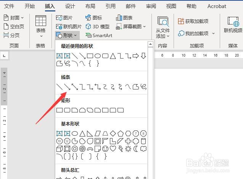Select the cylinder shape in 基本形状
The height and width of the screenshot is (179, 243).
pos(143,141)
